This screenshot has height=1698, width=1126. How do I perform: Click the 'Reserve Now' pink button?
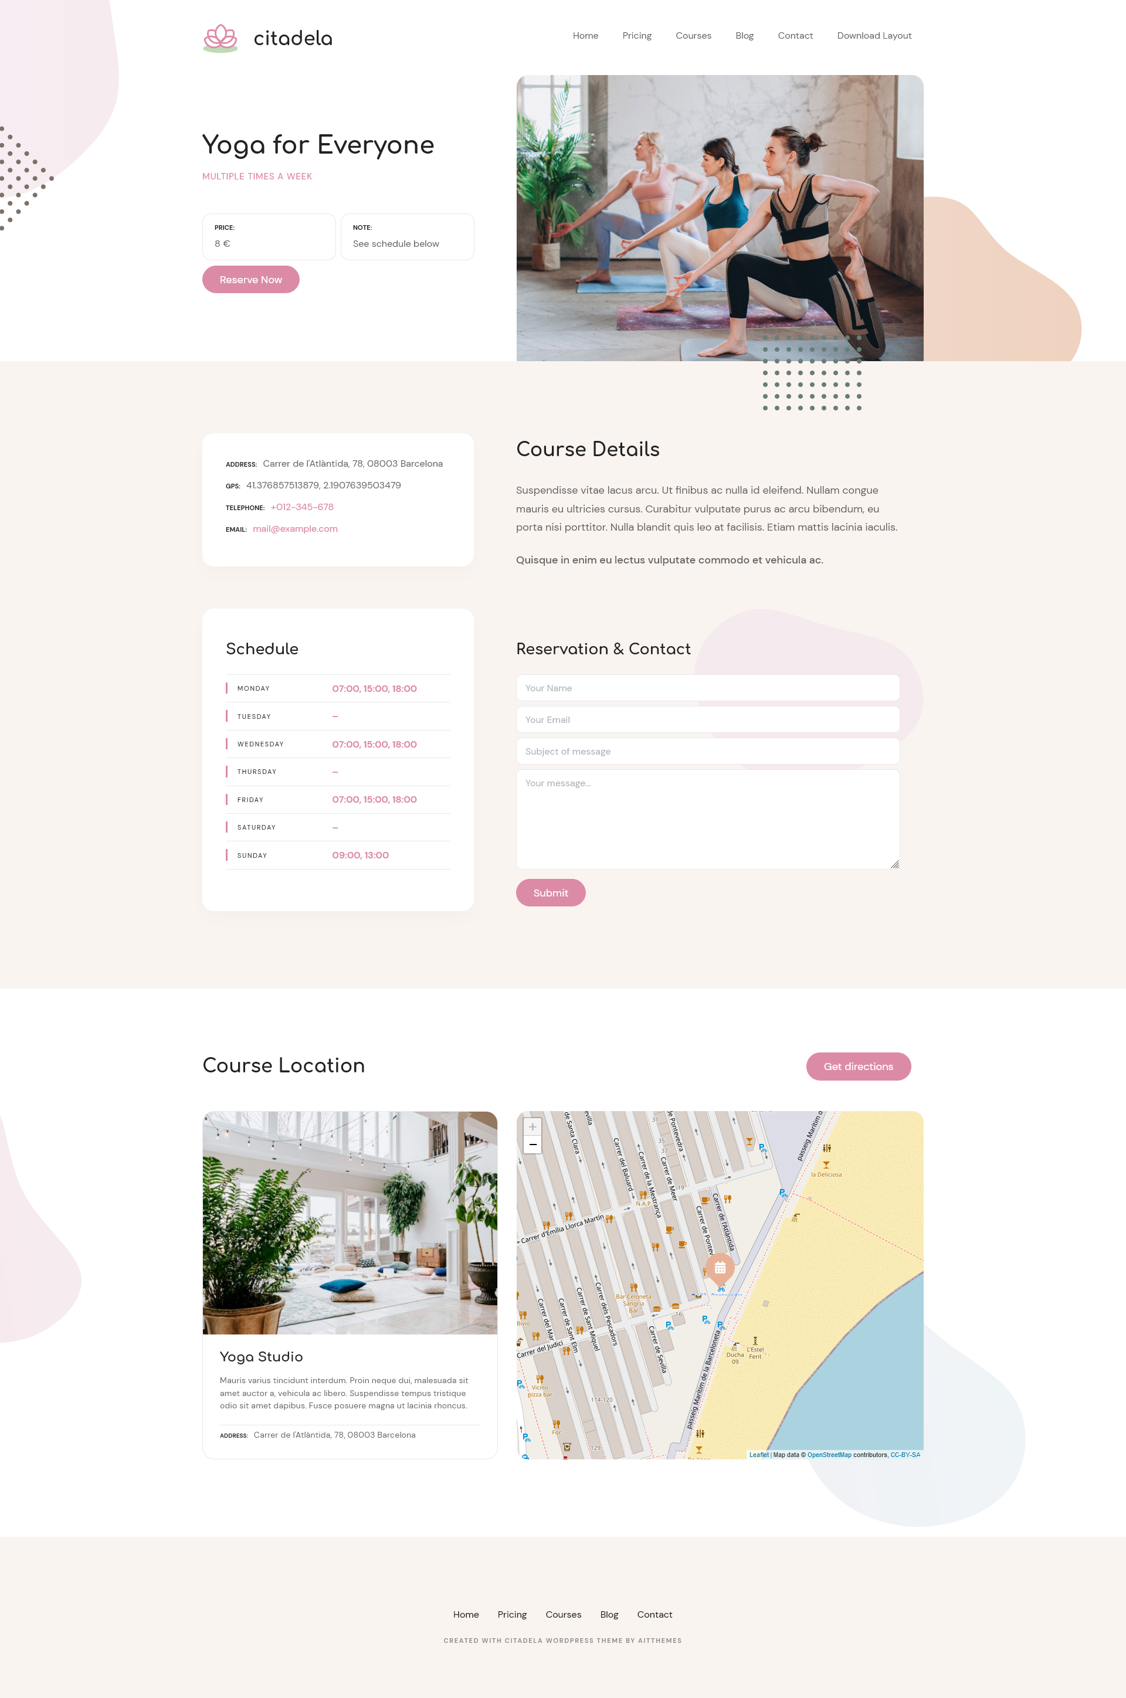252,279
